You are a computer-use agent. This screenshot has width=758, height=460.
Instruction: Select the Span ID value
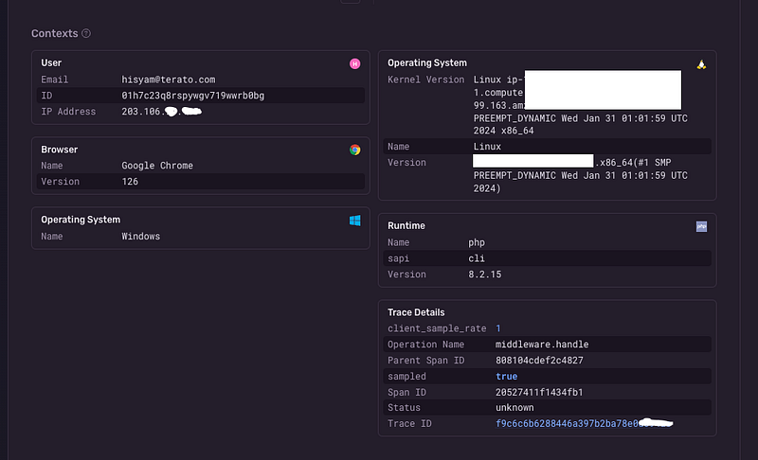pyautogui.click(x=539, y=392)
